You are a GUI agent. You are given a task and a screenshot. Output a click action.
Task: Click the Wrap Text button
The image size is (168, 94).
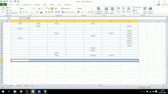pos(66,9)
